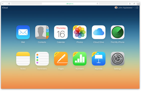Viewport: 141px width, 91px height.
Task: Show all tabs with the tab overview button
Action: tap(134, 4)
